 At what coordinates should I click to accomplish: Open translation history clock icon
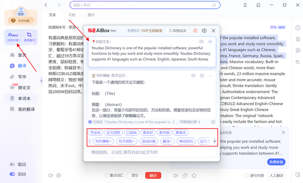point(298,28)
